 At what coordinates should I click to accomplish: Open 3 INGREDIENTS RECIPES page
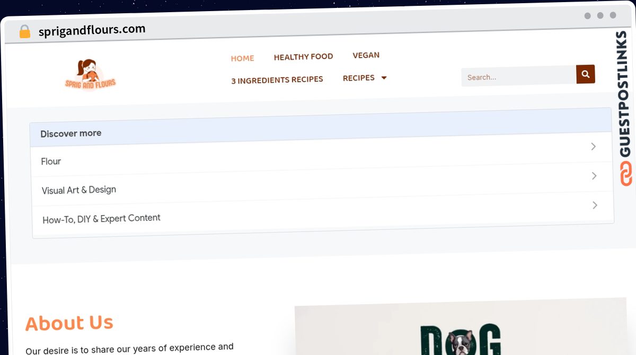[x=277, y=80]
